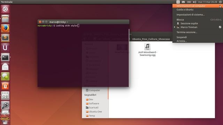Click the marco@tricky terminal title bar

pyautogui.click(x=83, y=22)
